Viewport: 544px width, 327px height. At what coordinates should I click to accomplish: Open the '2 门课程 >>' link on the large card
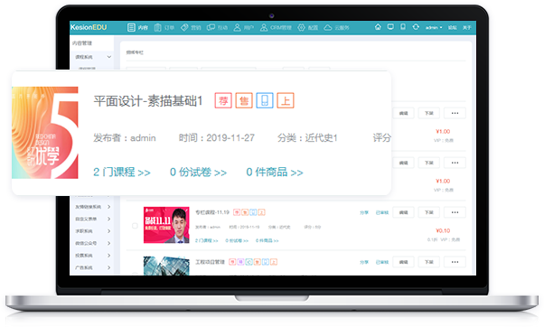pyautogui.click(x=122, y=172)
